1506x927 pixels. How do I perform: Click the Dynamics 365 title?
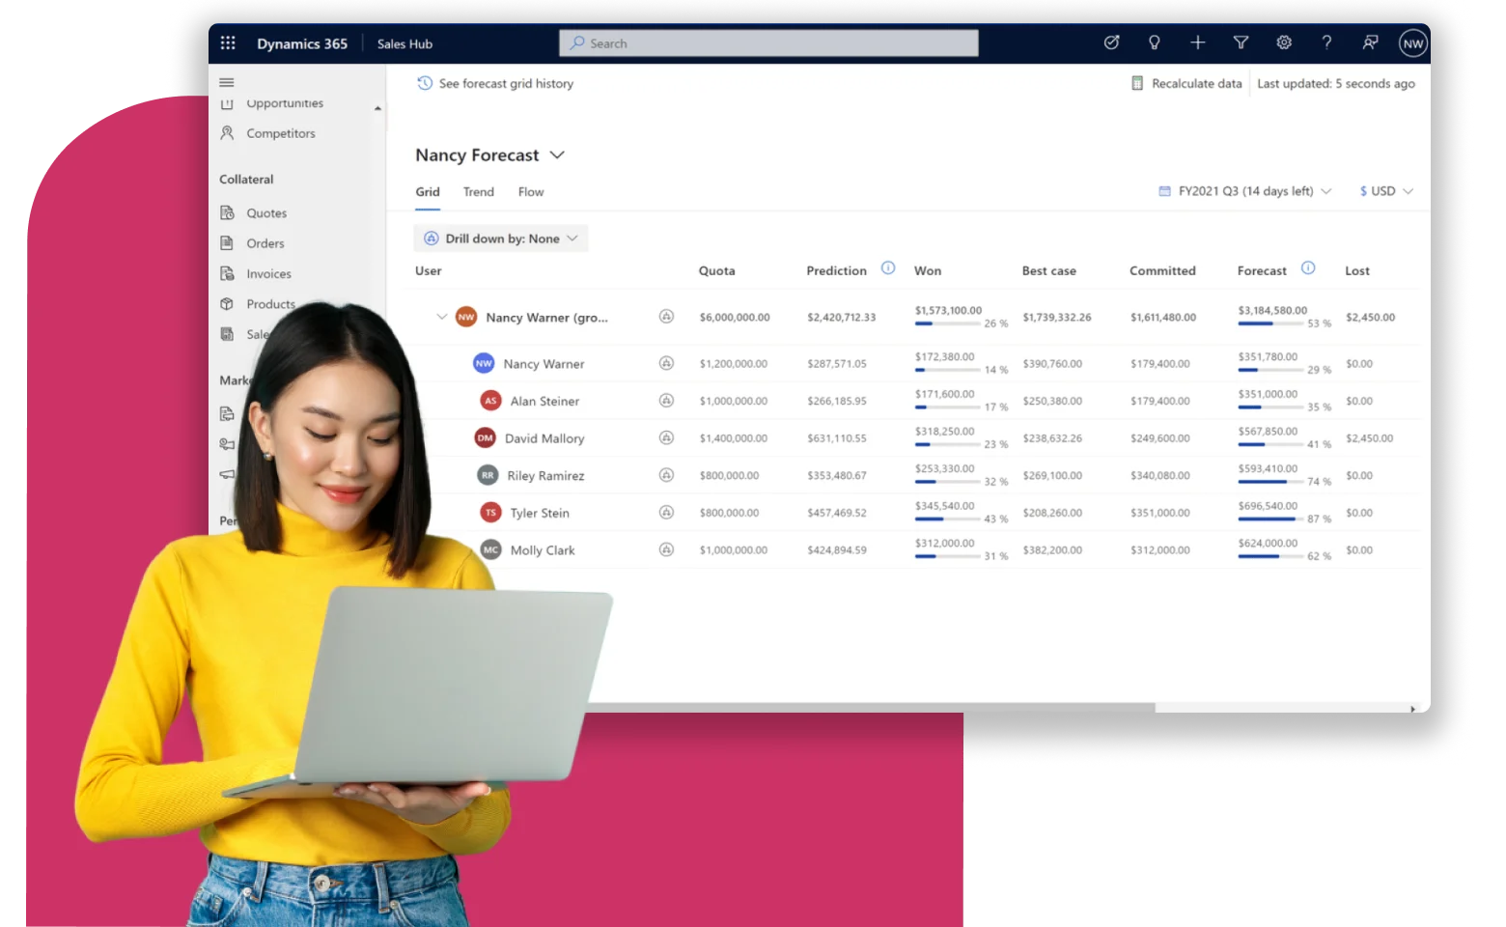302,43
